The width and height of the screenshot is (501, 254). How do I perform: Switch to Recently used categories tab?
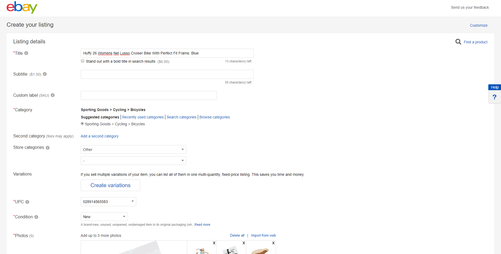tap(143, 117)
